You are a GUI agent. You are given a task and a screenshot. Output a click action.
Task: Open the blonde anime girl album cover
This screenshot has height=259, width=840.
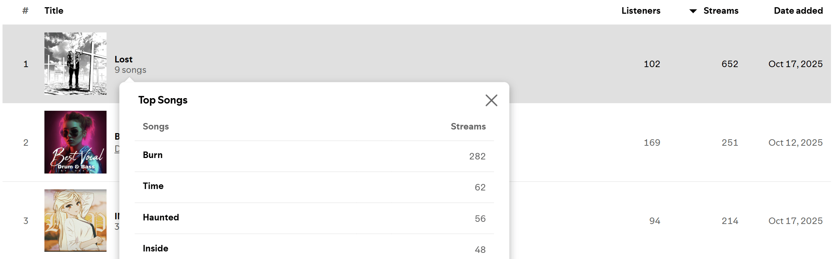coord(75,220)
